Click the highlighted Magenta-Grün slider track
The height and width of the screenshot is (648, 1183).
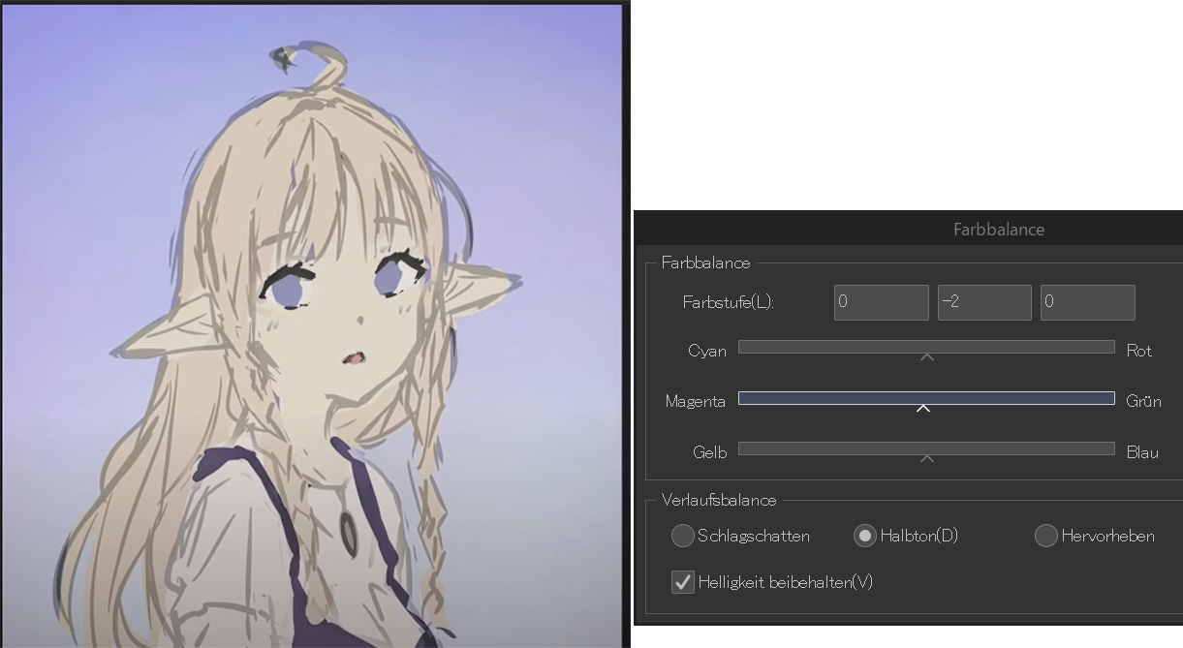pyautogui.click(x=926, y=398)
